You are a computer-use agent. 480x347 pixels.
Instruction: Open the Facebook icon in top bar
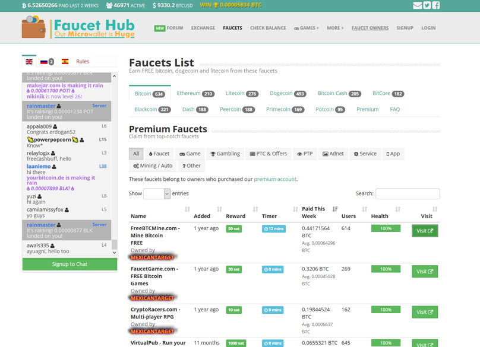436,5
